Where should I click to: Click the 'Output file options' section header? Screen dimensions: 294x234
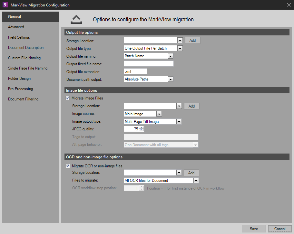coord(177,33)
